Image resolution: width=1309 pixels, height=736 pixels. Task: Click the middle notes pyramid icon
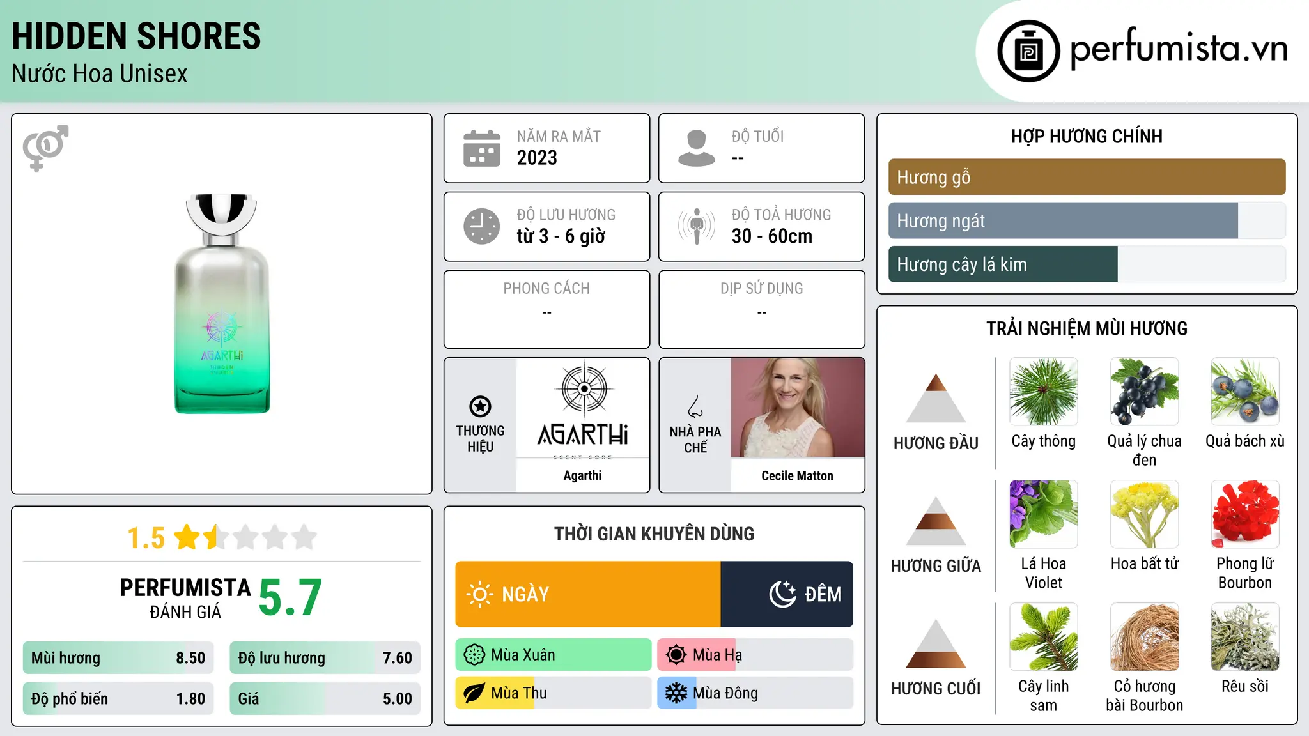[x=936, y=521]
